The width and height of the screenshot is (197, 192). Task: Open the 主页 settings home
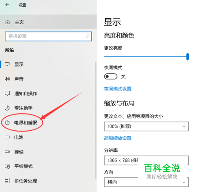[48, 22]
